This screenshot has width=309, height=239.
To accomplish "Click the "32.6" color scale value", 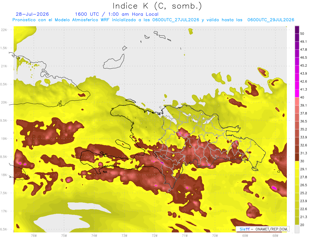I will click(304, 145).
